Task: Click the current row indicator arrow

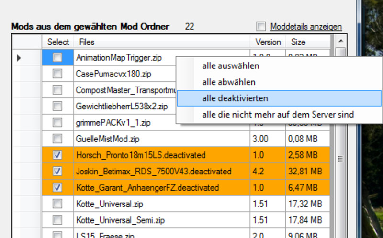Action: pyautogui.click(x=19, y=58)
